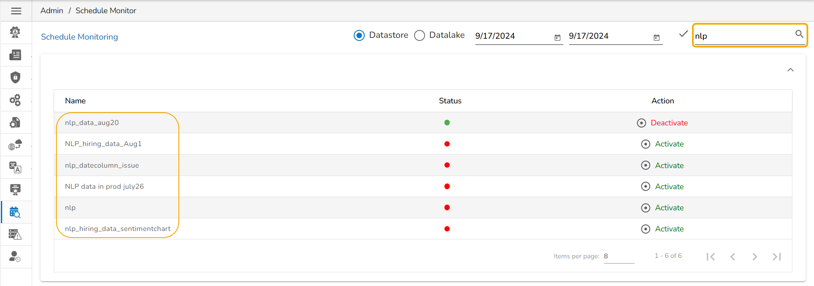Open the Schedule Monitor sidebar icon

coord(15,213)
